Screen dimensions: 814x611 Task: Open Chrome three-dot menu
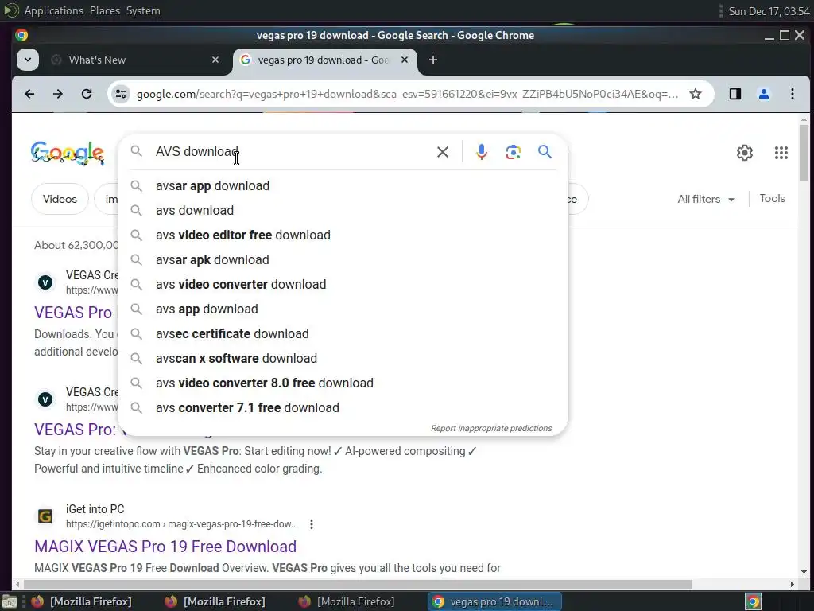(x=793, y=94)
